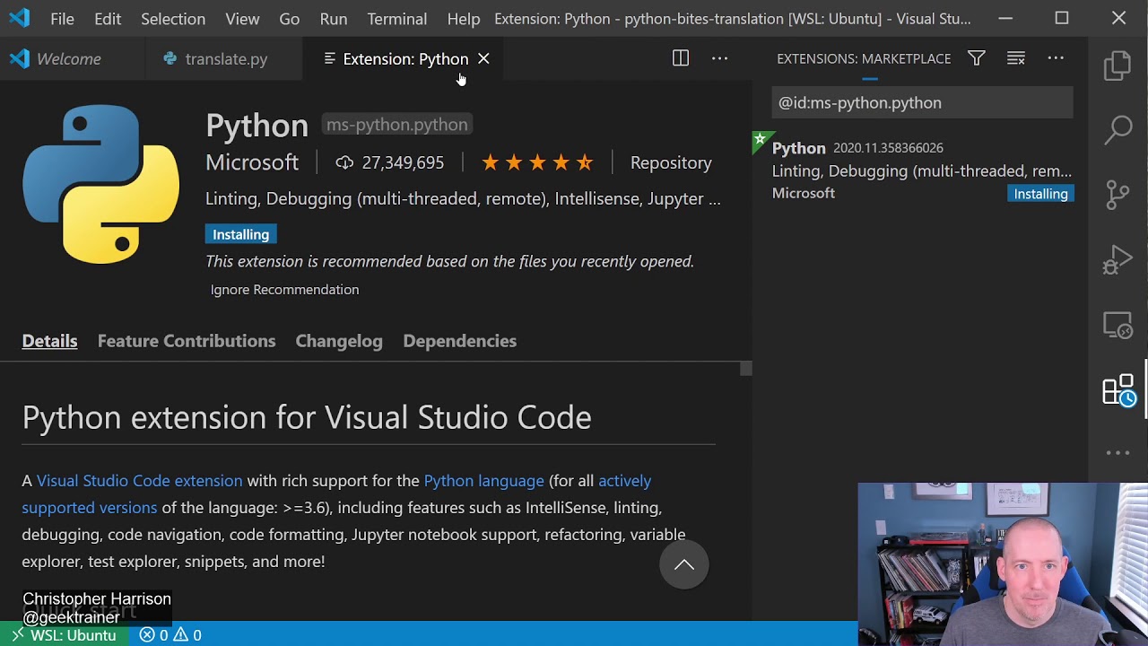Clear extensions search results icon
This screenshot has width=1148, height=646.
coord(1016,58)
